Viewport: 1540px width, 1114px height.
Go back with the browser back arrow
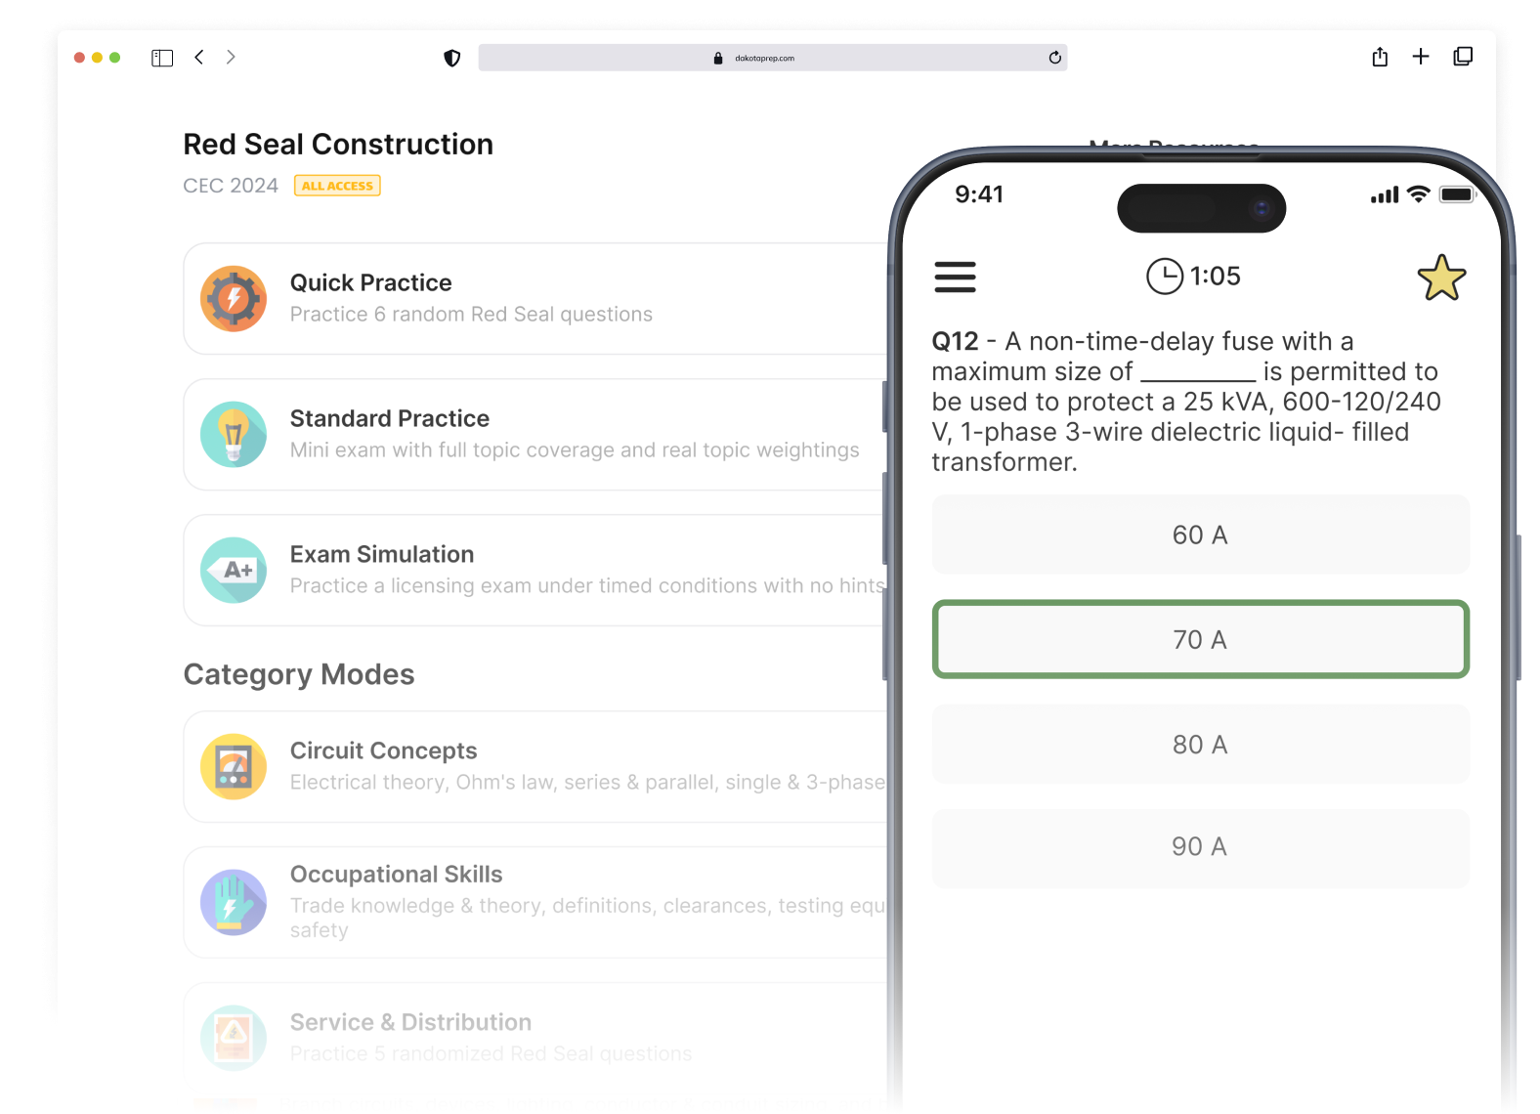click(x=199, y=58)
